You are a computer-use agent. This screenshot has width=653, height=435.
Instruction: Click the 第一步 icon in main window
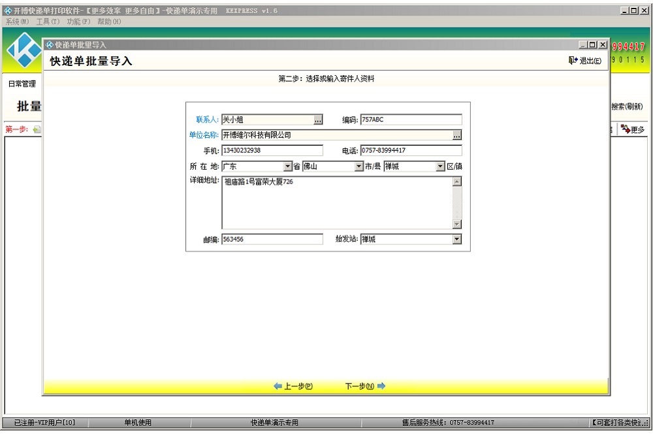tap(37, 129)
